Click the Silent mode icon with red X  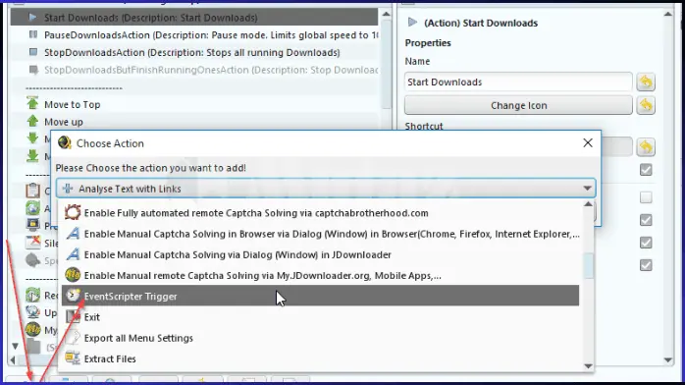(32, 243)
